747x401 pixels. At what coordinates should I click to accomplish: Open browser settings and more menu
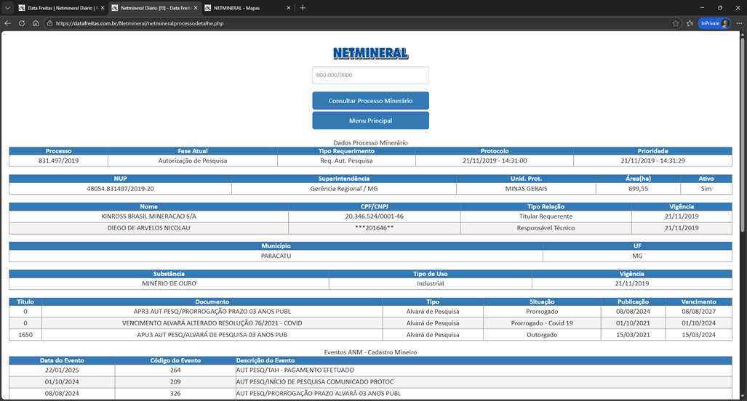[739, 23]
